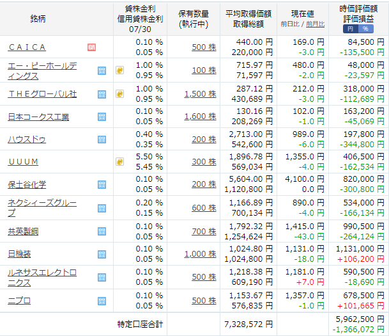This screenshot has width=389, height=336.
Task: Click the red icon beside CAICA
Action: pos(91,47)
